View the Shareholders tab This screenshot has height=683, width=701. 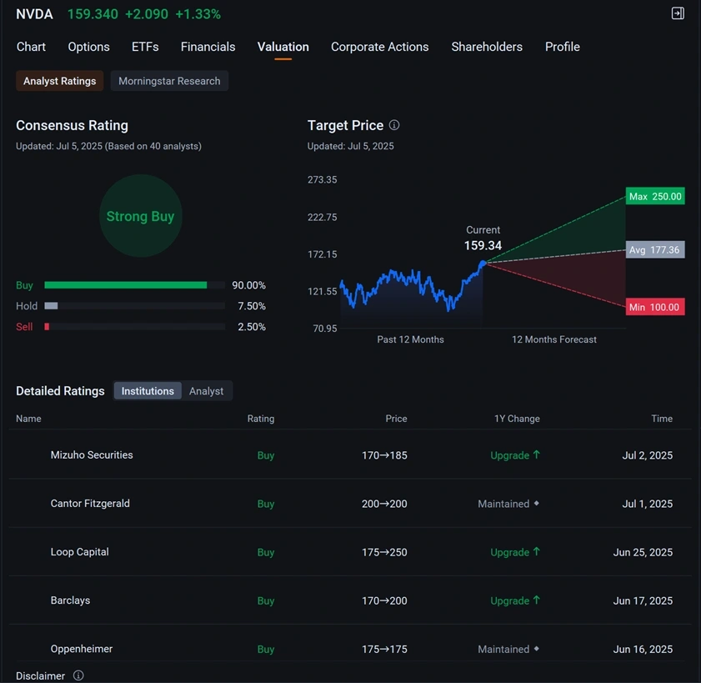tap(487, 47)
